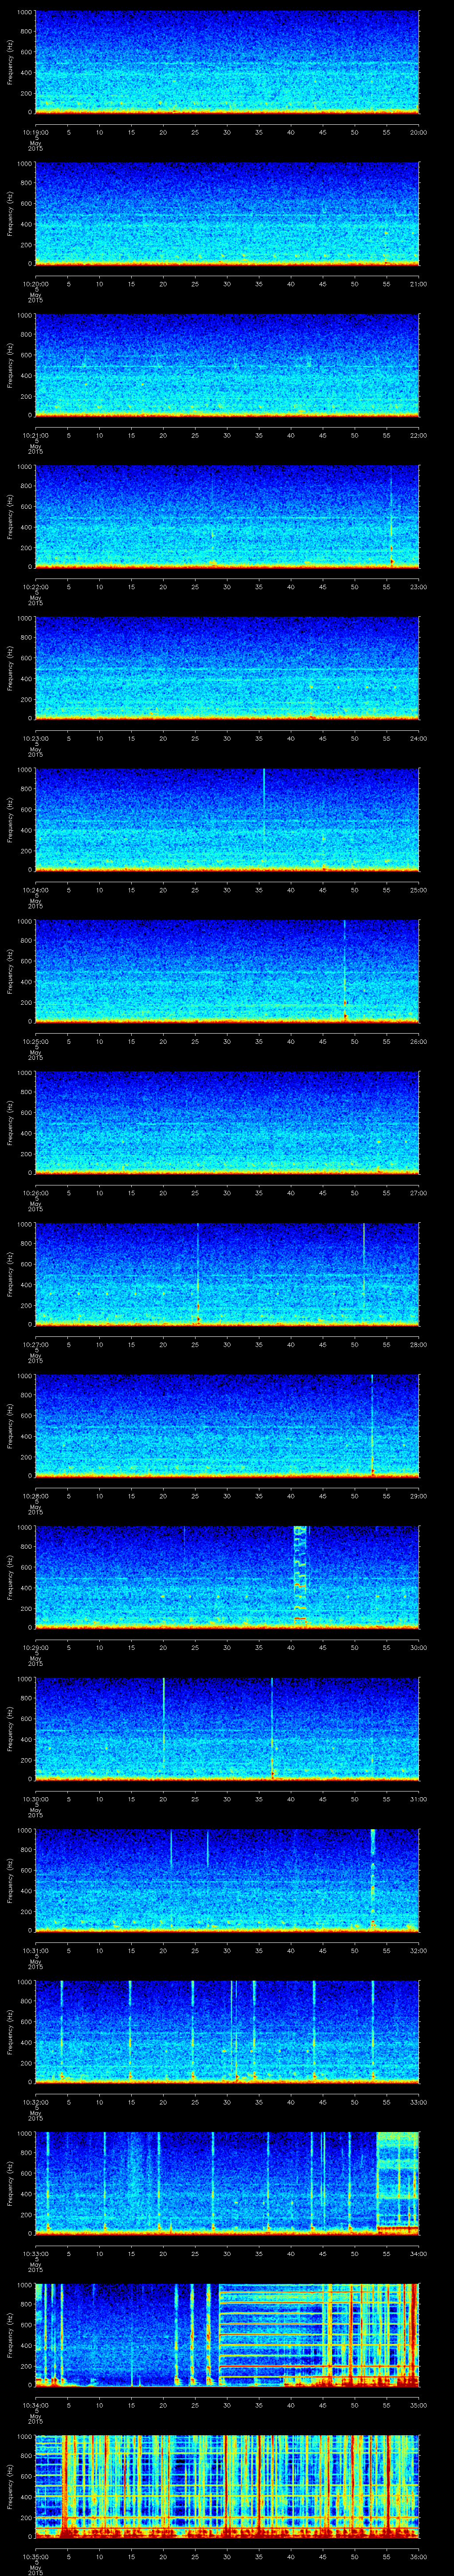Click the '10:21:00' start time label
The height and width of the screenshot is (2576, 454).
click(x=35, y=435)
